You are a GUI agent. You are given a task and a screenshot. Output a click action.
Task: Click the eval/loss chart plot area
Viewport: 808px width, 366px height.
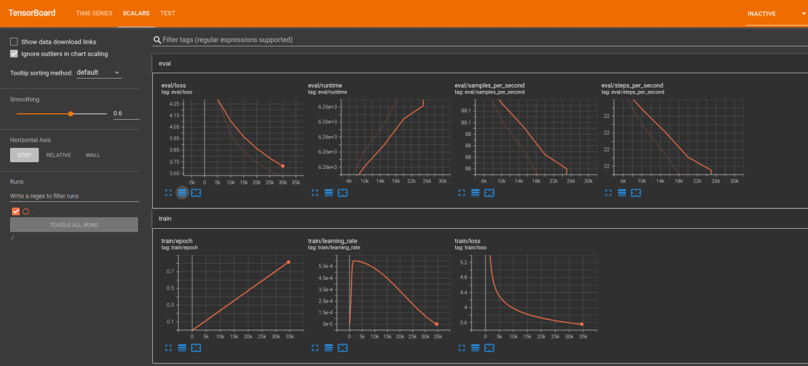click(242, 138)
